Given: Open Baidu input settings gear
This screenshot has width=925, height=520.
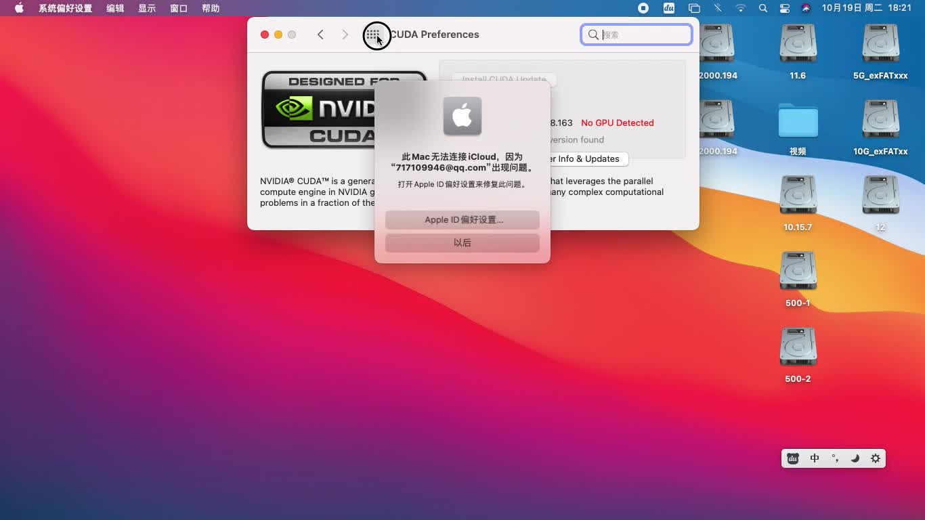Looking at the screenshot, I should point(876,458).
